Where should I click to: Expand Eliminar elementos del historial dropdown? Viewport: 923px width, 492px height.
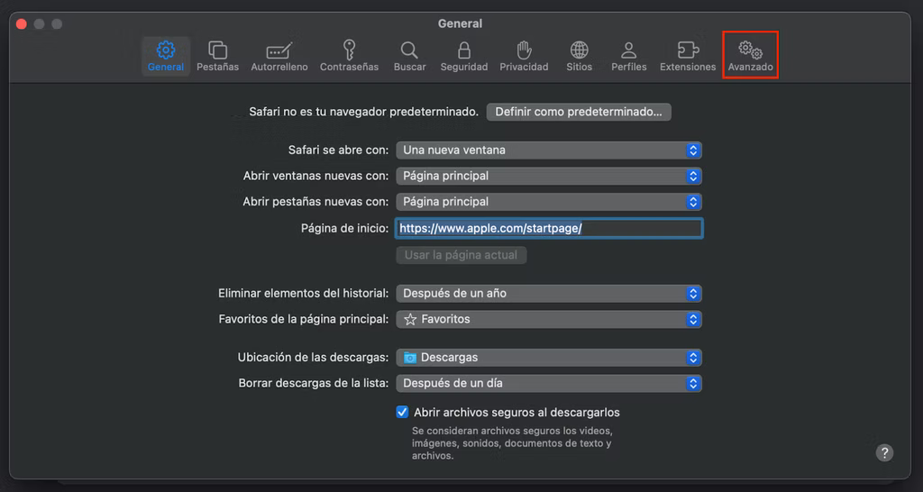[x=549, y=293]
